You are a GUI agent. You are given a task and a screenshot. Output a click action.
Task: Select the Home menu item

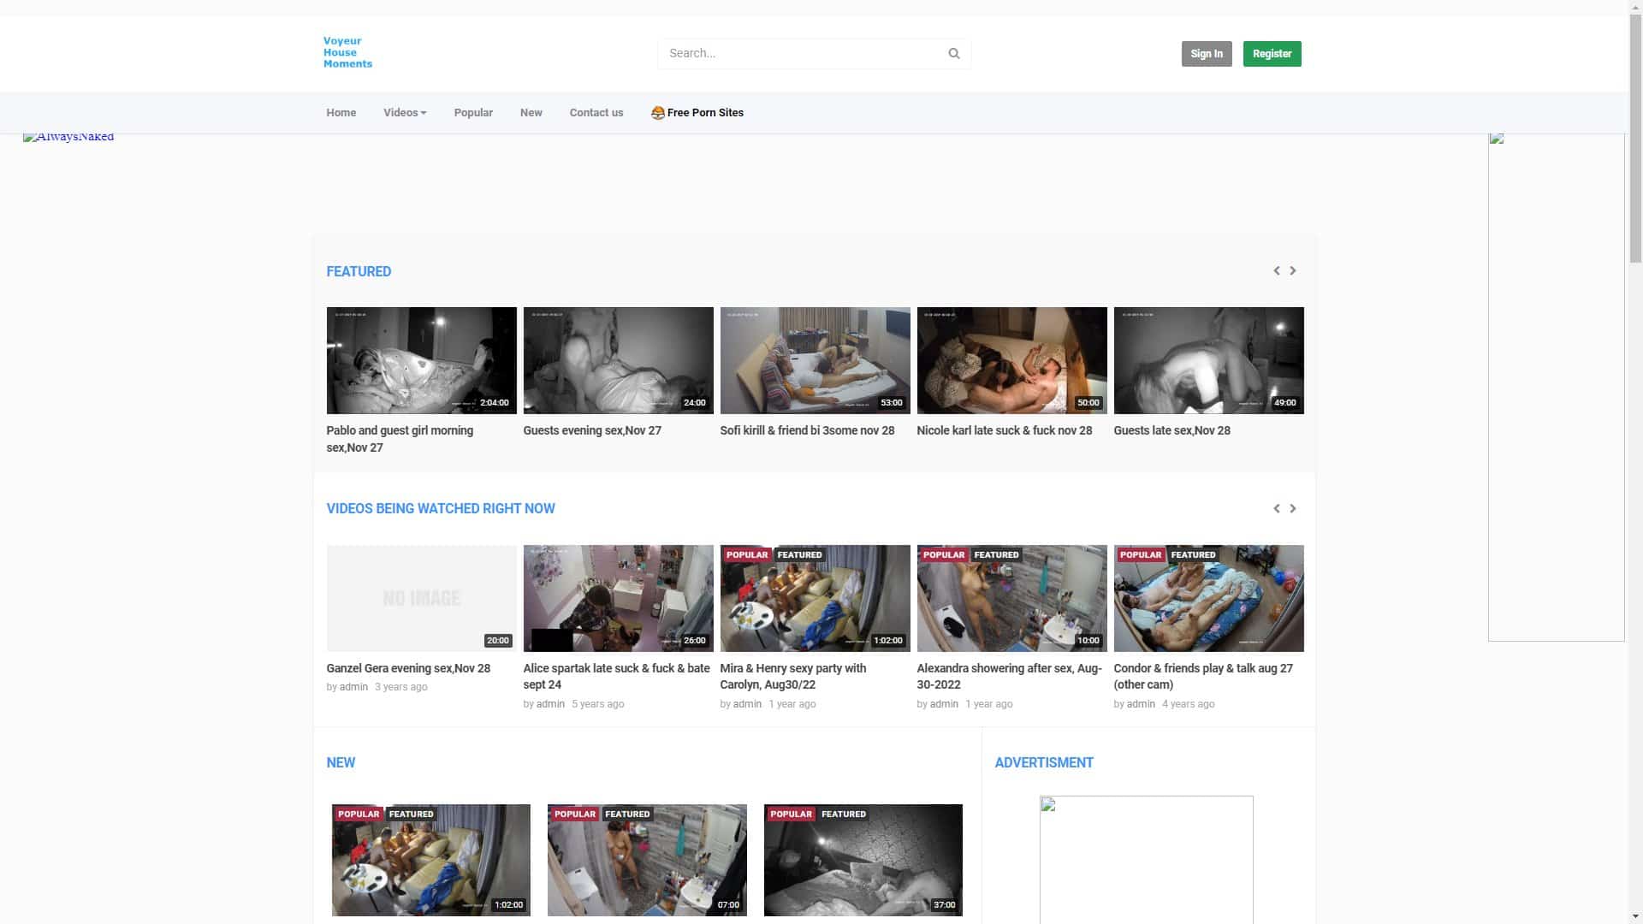click(x=341, y=112)
